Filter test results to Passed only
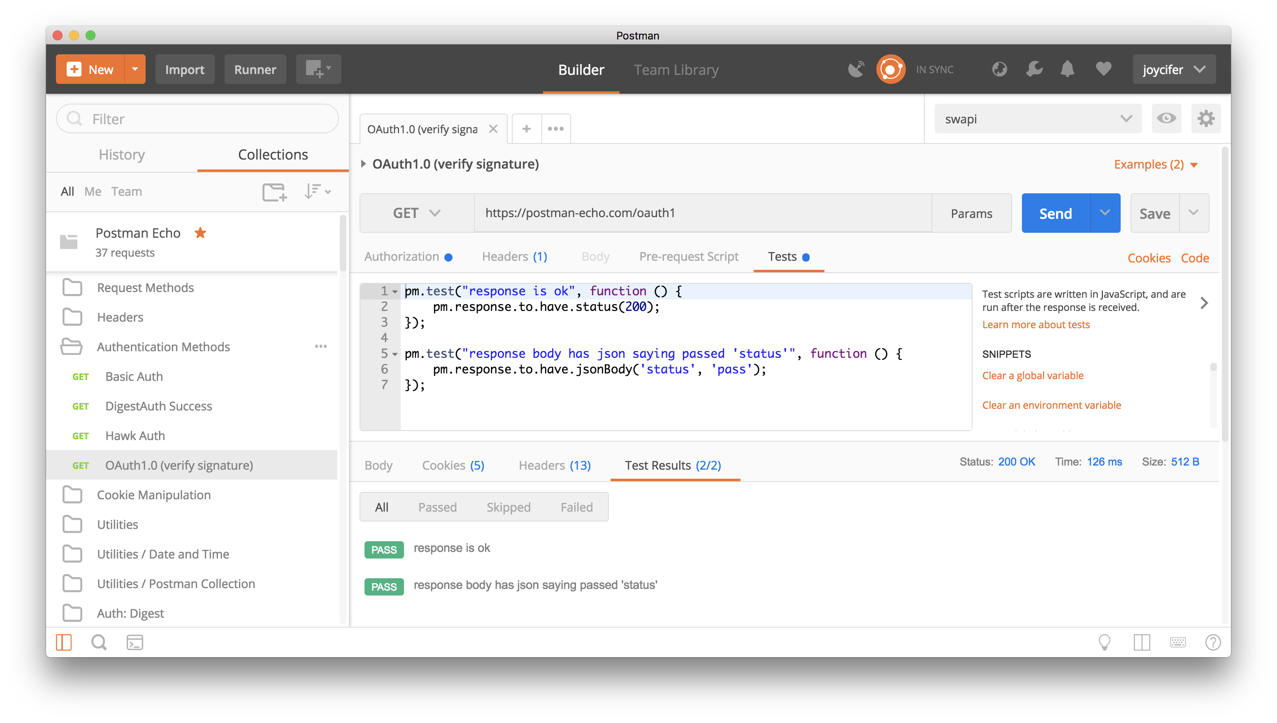This screenshot has width=1277, height=723. pyautogui.click(x=438, y=507)
